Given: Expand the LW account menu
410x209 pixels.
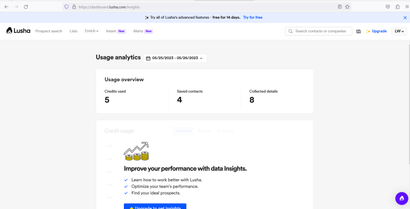Looking at the screenshot, I should point(399,31).
